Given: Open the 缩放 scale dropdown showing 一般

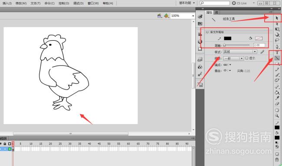Looking at the screenshot, I should pyautogui.click(x=233, y=58).
